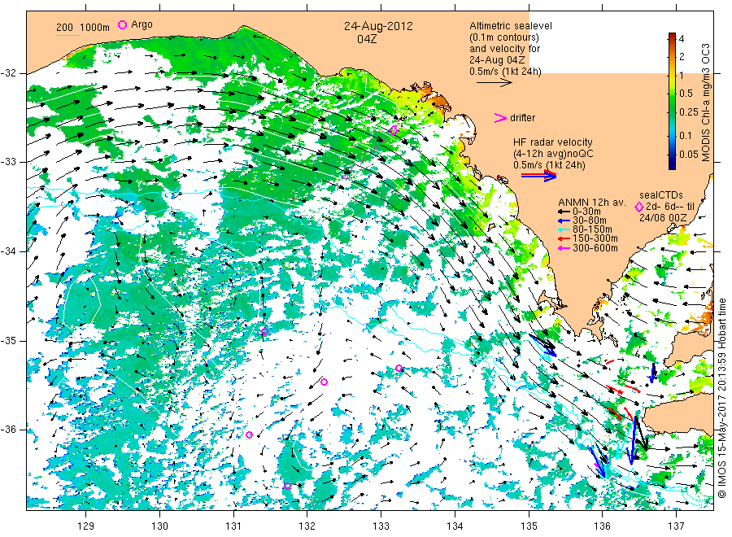This screenshot has height=537, width=732.
Task: Click the longitude label '135'
Action: [529, 526]
